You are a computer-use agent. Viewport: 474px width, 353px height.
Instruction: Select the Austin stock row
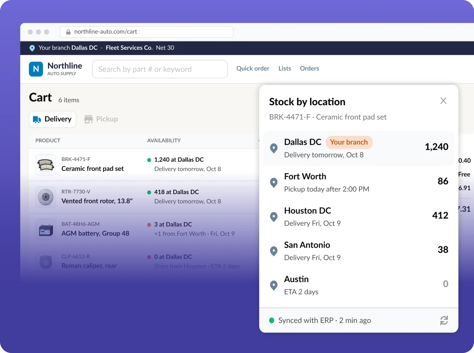(x=359, y=285)
